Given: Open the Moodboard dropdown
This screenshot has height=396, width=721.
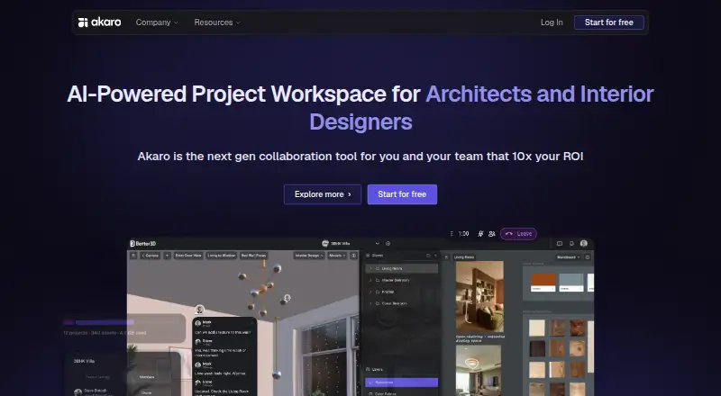Looking at the screenshot, I should (x=569, y=257).
